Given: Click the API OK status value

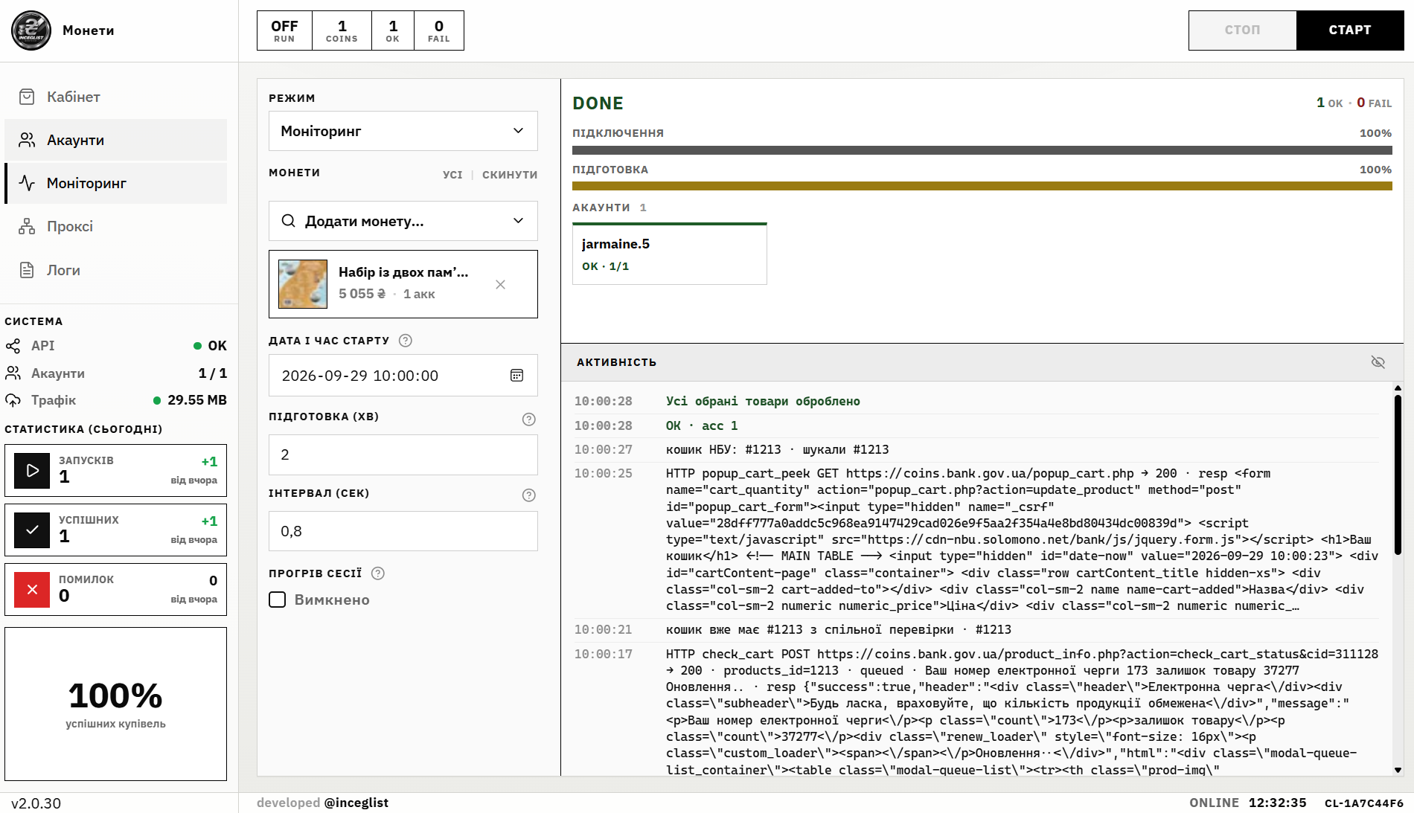Looking at the screenshot, I should (217, 346).
